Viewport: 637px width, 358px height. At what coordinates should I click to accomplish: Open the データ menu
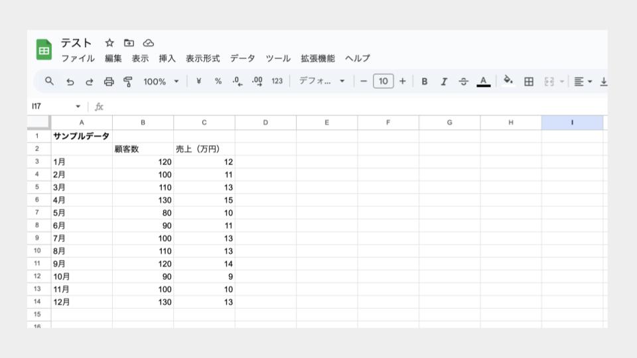pos(242,58)
